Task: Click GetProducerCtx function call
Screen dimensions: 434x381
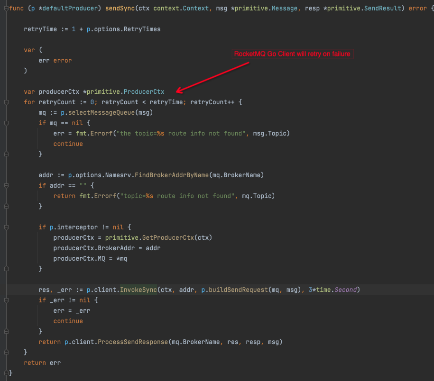Action: tap(168, 238)
